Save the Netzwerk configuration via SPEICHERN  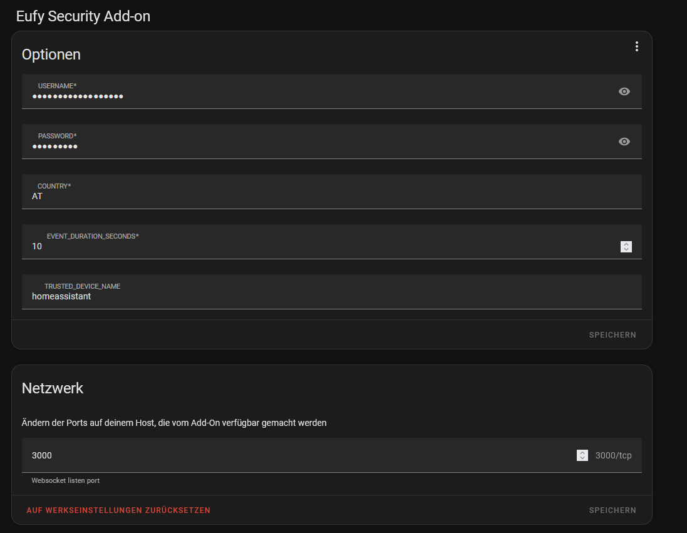pos(612,510)
